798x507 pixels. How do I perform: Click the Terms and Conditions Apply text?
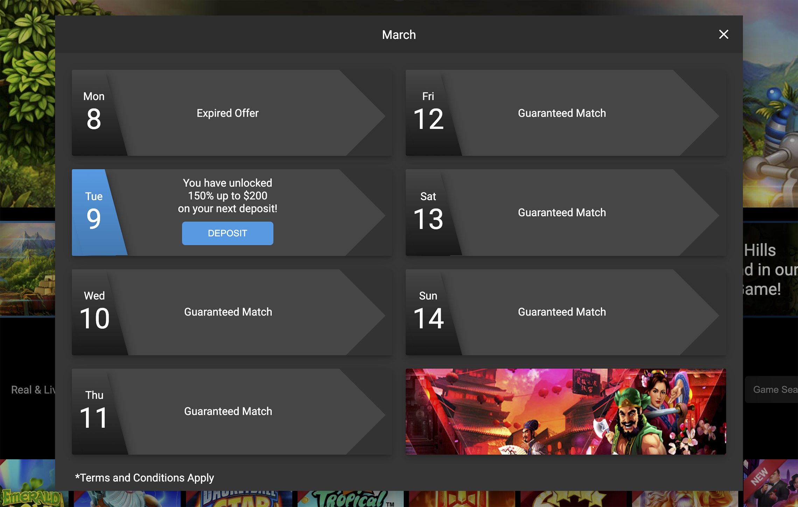(145, 478)
